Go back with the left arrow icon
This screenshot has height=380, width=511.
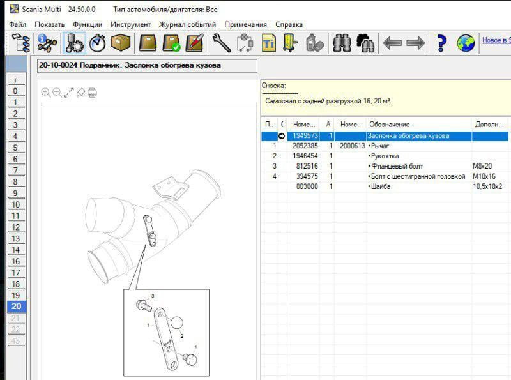[392, 43]
